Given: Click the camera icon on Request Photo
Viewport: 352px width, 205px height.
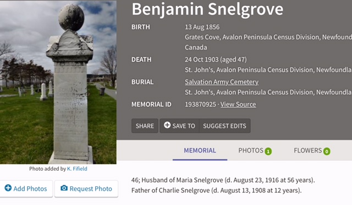Looking at the screenshot, I should pos(64,188).
